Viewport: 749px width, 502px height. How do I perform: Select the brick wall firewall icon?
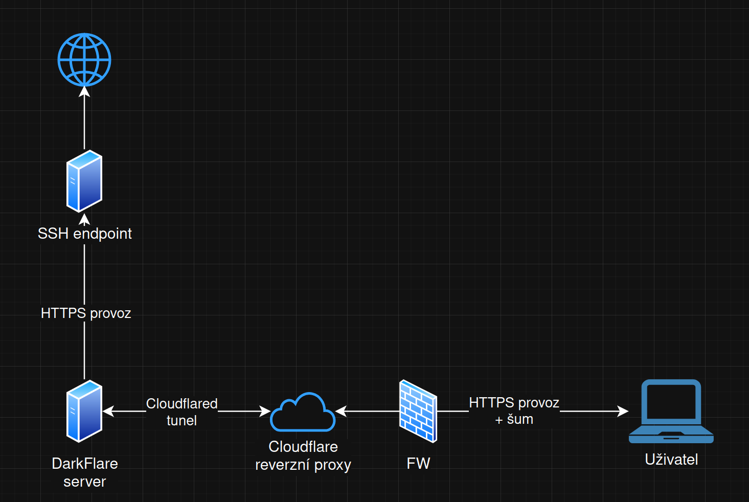(x=418, y=411)
